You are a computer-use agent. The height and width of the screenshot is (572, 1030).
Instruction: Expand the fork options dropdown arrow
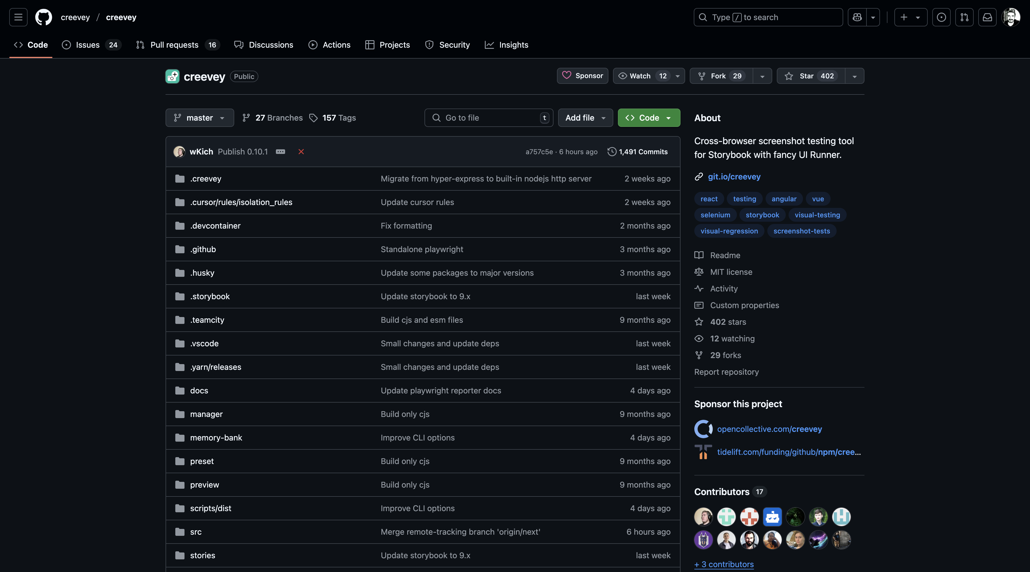click(x=762, y=76)
